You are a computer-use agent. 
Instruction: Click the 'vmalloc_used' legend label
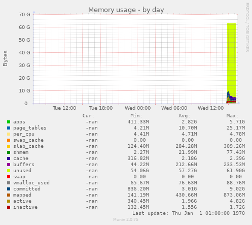[x=31, y=183]
